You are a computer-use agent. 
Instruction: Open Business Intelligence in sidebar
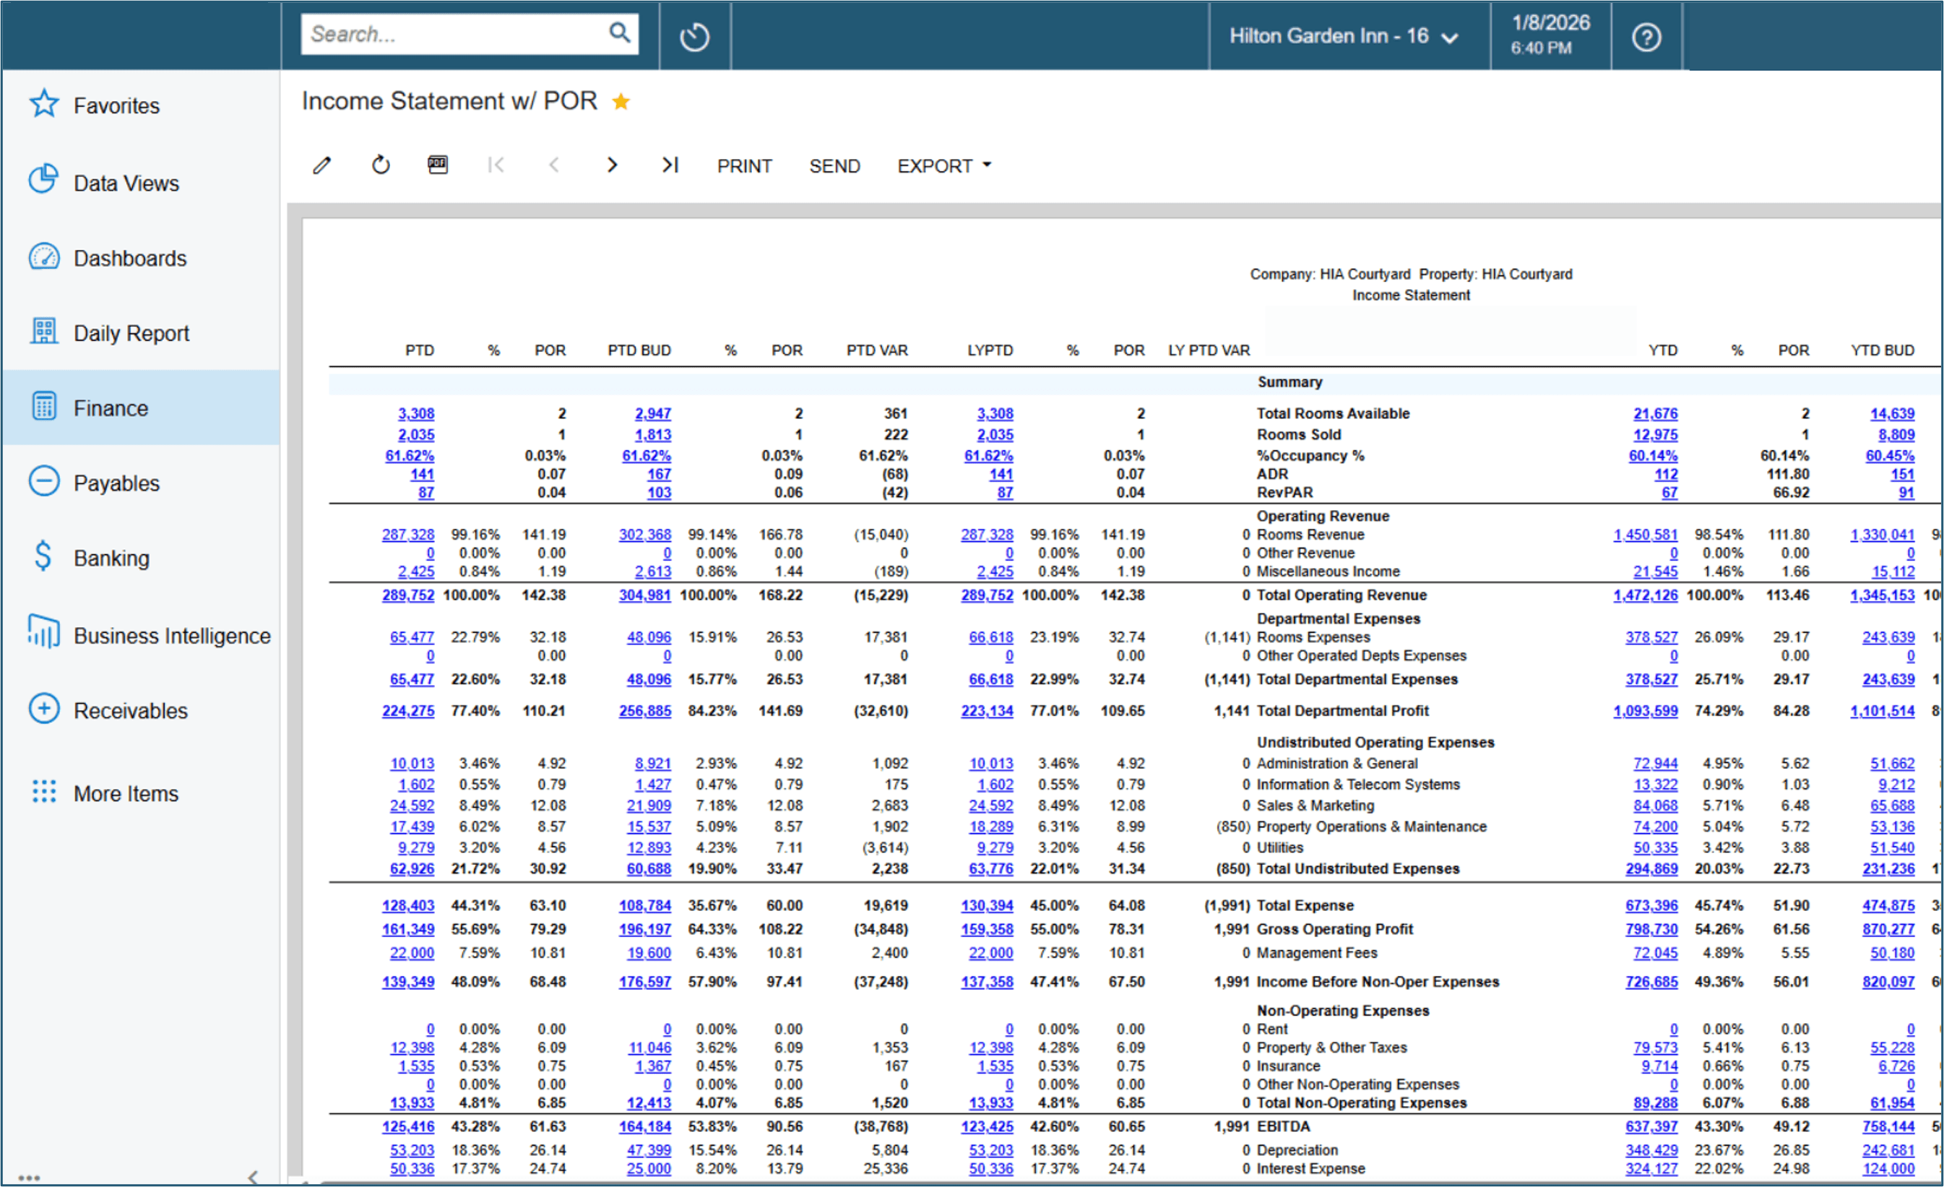pyautogui.click(x=171, y=636)
